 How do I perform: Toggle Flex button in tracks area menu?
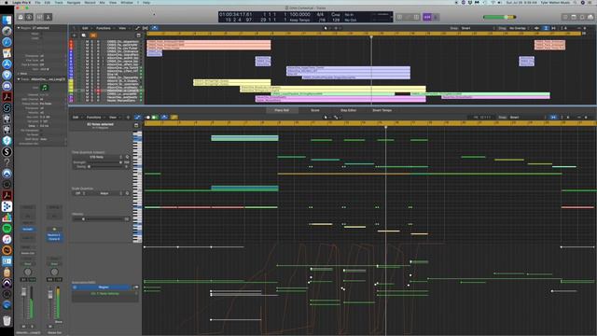[x=146, y=28]
